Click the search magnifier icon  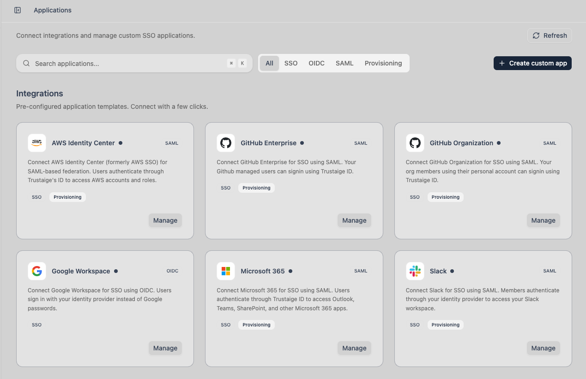pyautogui.click(x=26, y=63)
